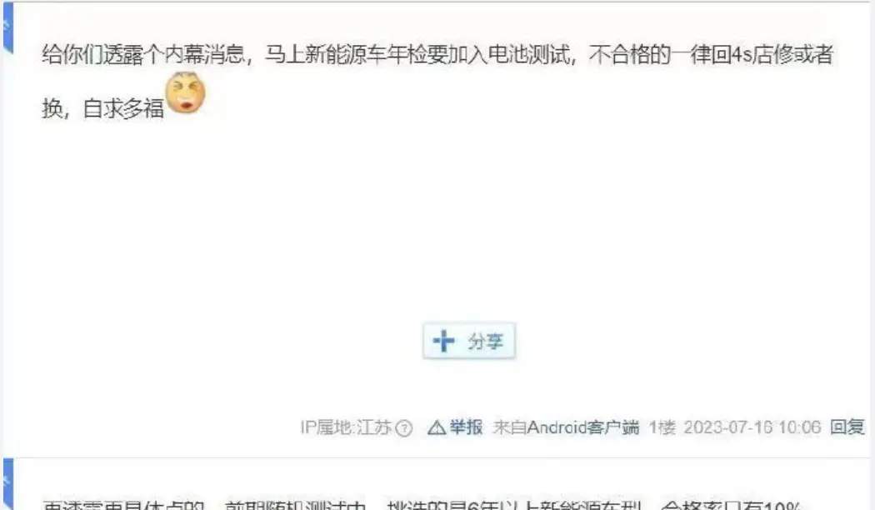Click the blue ribbon marker on second post
Image resolution: width=875 pixels, height=510 pixels.
pyautogui.click(x=7, y=484)
